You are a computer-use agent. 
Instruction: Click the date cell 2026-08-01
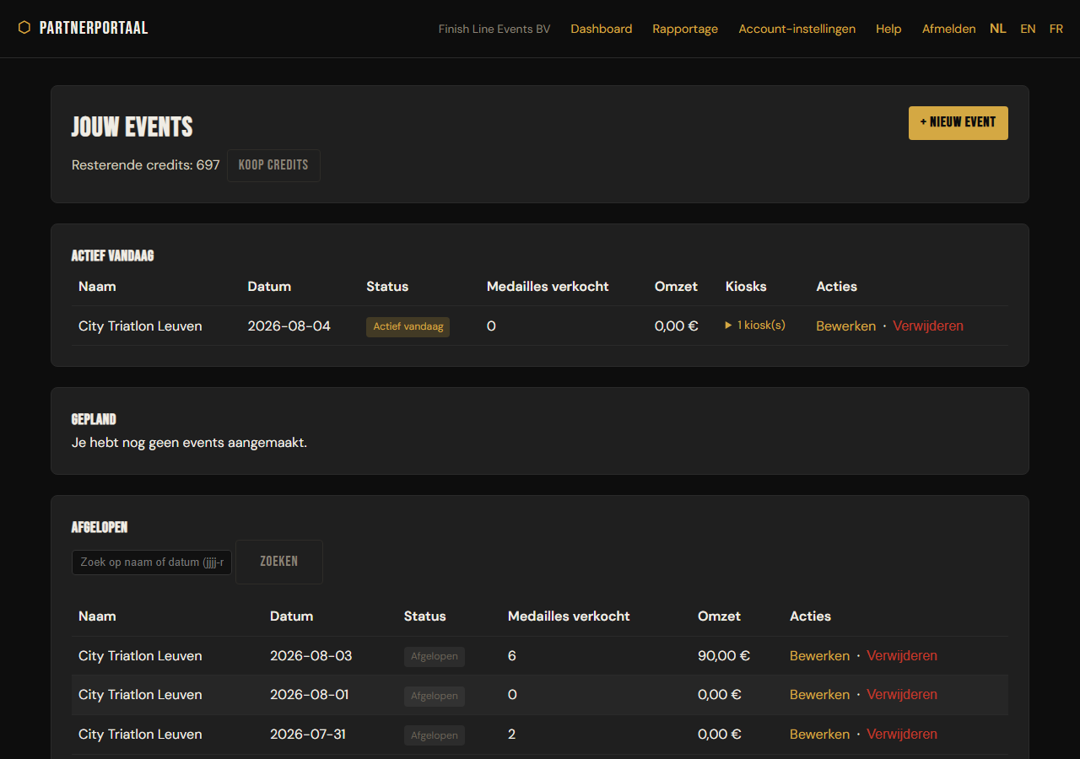point(309,695)
